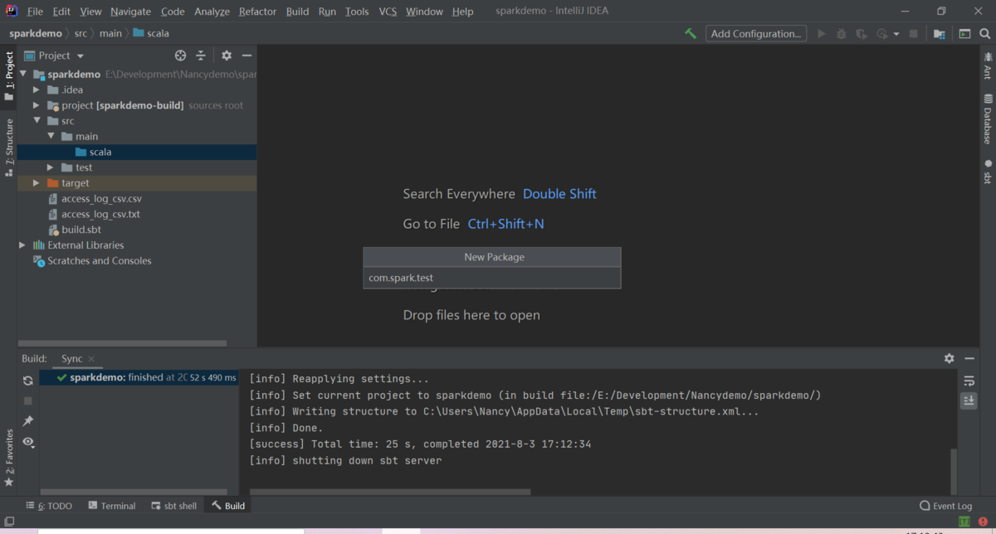Open Project panel settings gear
The width and height of the screenshot is (996, 534).
point(227,56)
